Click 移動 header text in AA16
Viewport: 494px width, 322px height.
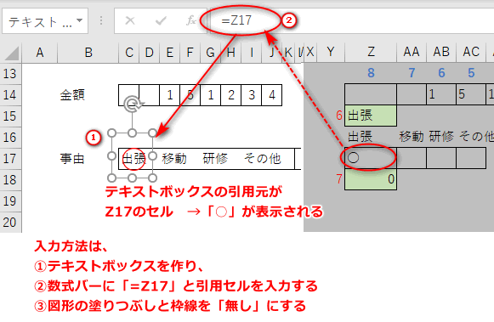click(412, 137)
